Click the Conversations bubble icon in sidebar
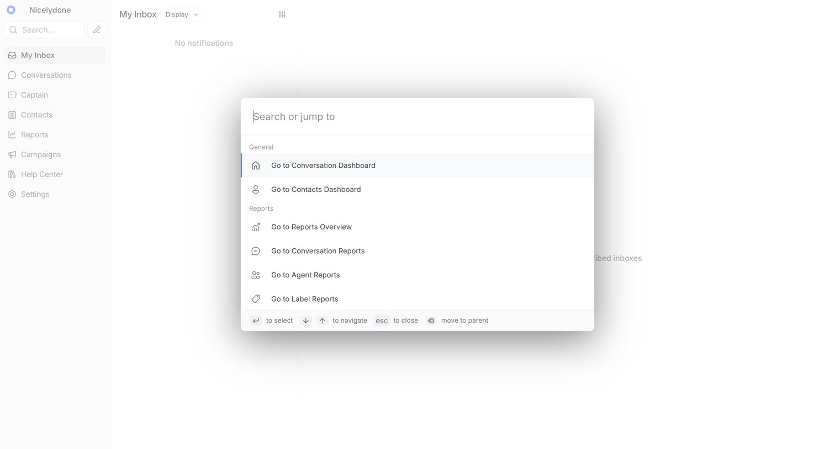Screen dimensions: 835x449 point(12,75)
